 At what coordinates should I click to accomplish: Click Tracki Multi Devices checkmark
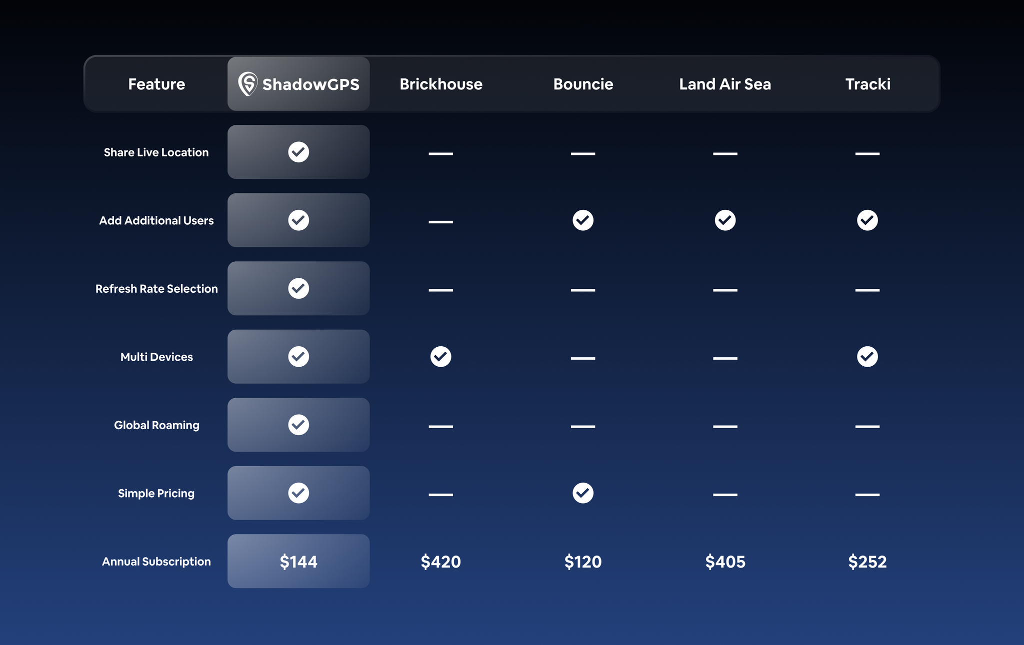point(867,357)
